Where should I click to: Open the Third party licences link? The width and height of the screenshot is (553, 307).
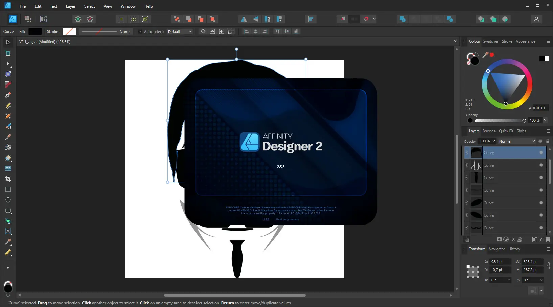[x=287, y=219]
